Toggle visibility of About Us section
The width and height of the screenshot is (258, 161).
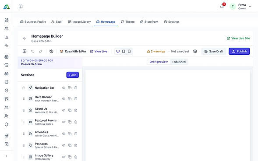coord(64,110)
